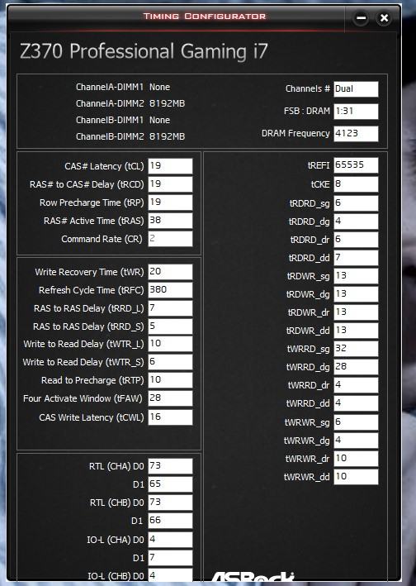Close the Timing Configurator window
416x586 pixels.
pyautogui.click(x=384, y=18)
